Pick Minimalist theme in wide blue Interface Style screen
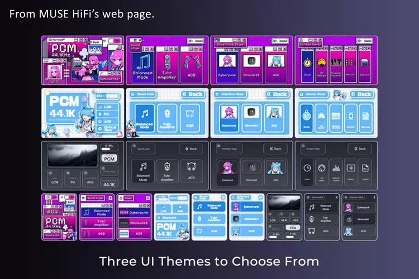Viewport: 419px width, 279px height. (251, 118)
